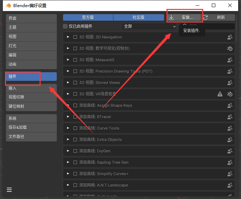The width and height of the screenshot is (241, 199).
Task: Enable the Simplify Curves+ add-on checkbox
Action: click(x=75, y=174)
